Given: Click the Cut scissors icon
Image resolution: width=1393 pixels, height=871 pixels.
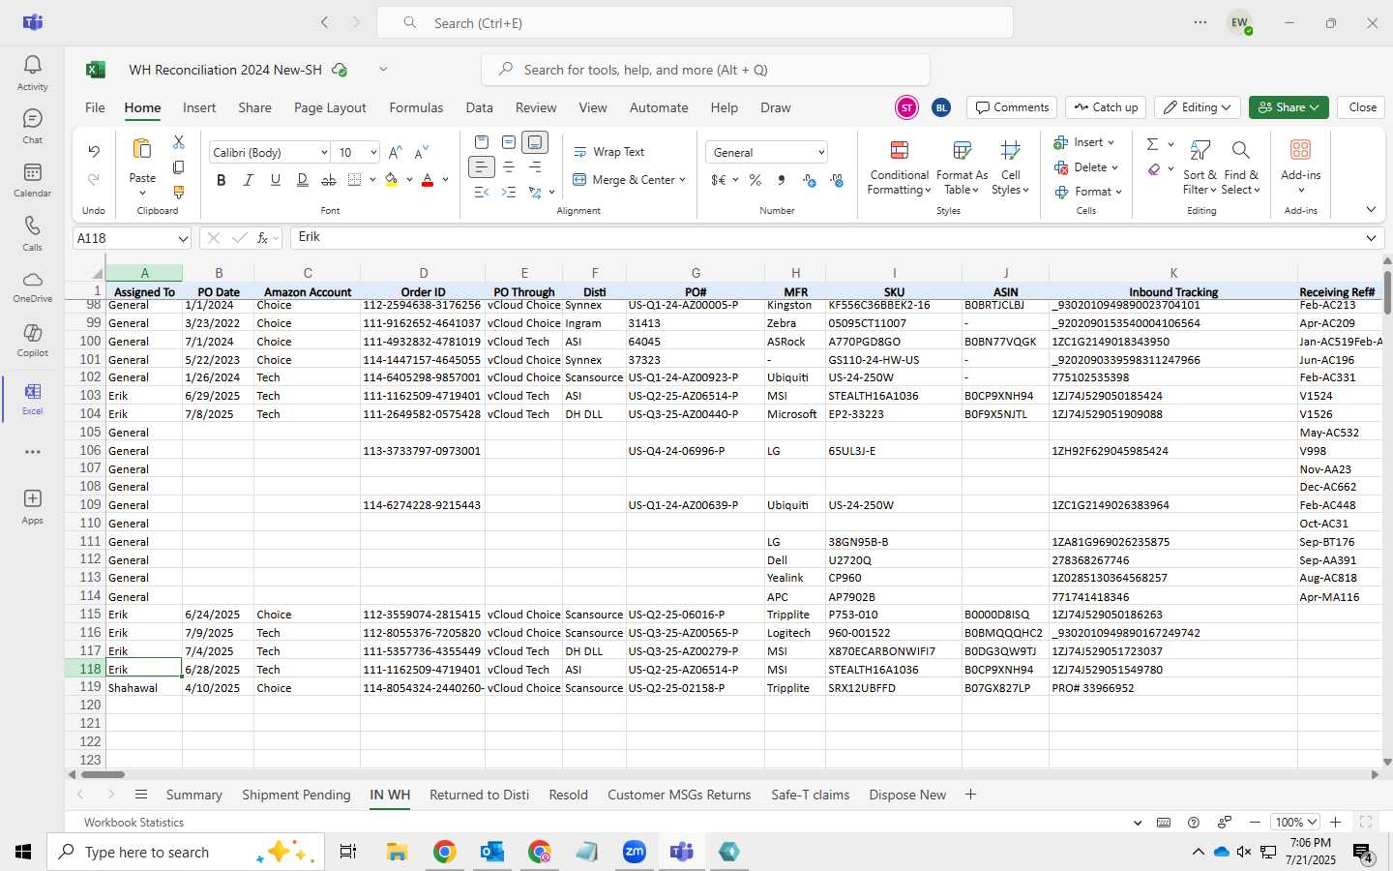Looking at the screenshot, I should coord(179,142).
